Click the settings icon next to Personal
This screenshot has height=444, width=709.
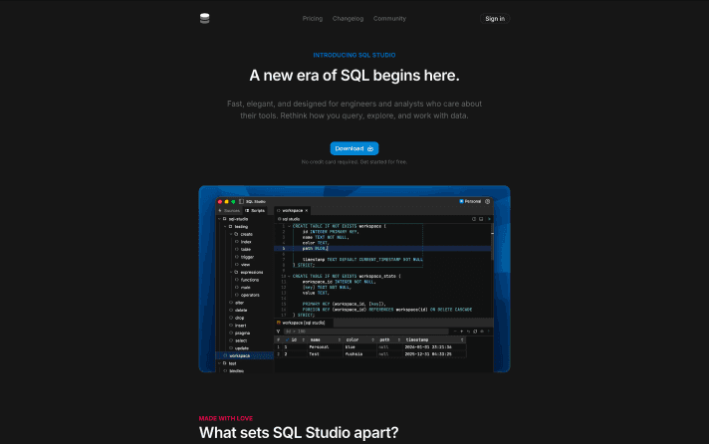point(488,202)
